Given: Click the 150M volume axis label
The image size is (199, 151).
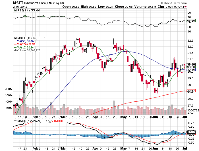Looking at the screenshot, I should [x=9, y=95].
